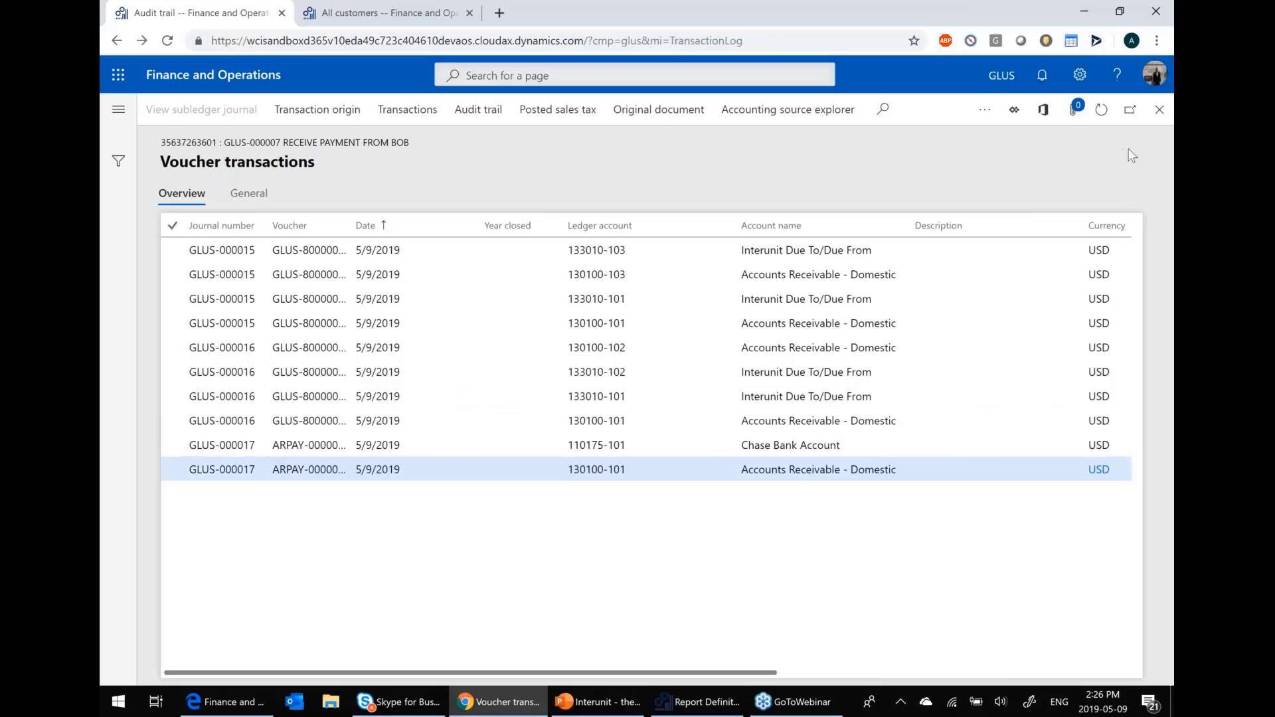1275x717 pixels.
Task: Click the Search for a page field
Action: tap(634, 74)
